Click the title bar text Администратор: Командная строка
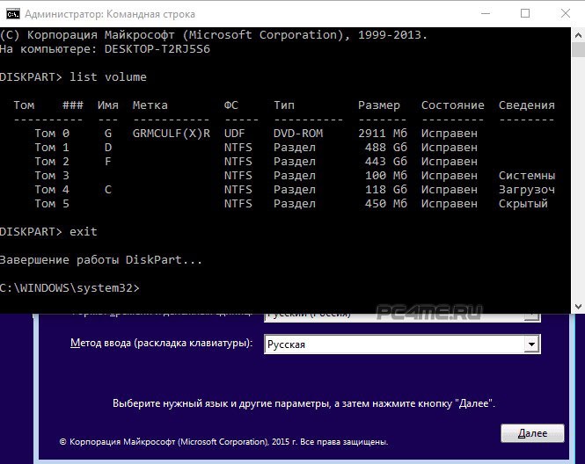 [x=110, y=14]
